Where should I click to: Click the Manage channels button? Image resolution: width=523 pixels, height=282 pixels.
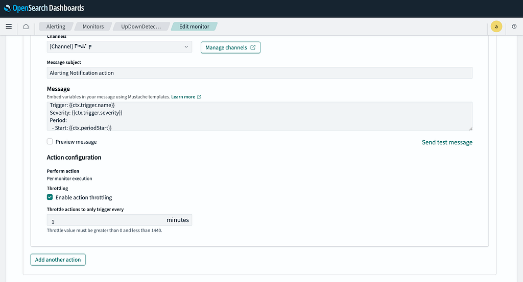pos(230,47)
